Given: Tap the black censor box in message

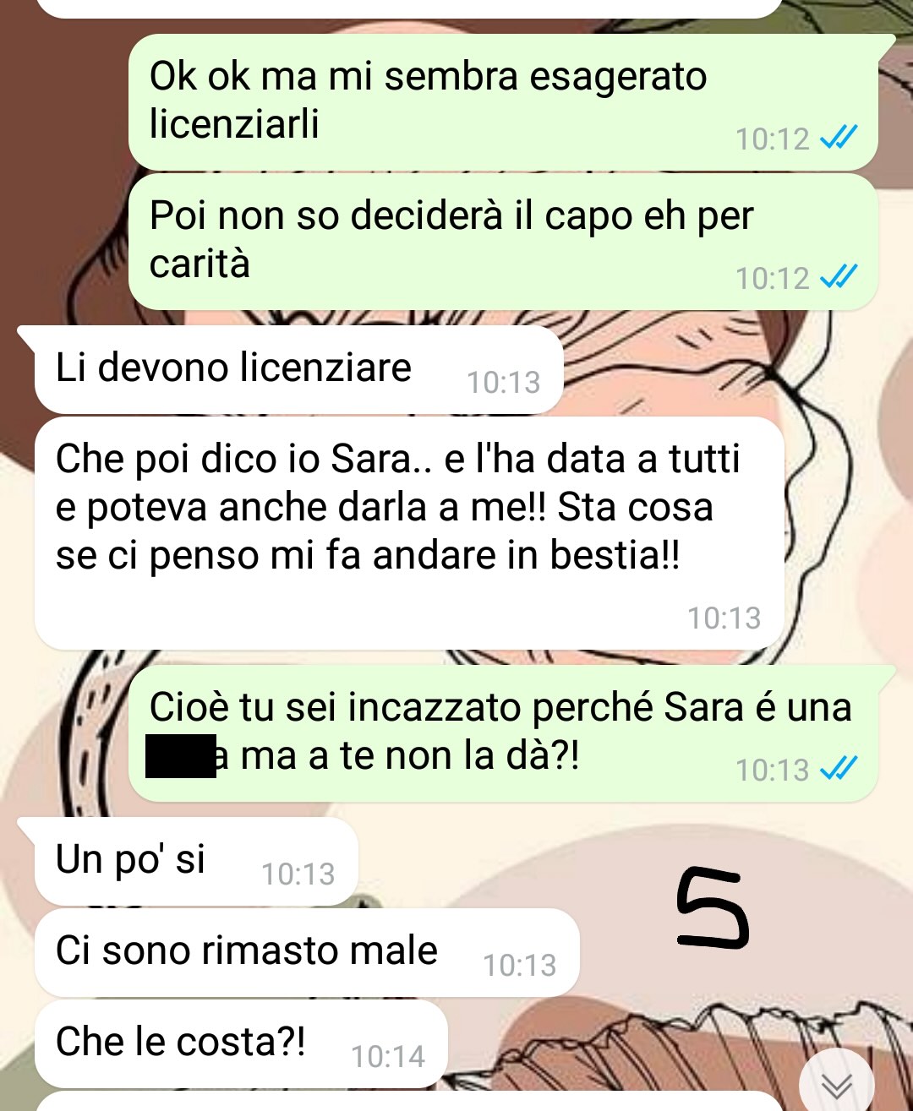Looking at the screenshot, I should click(180, 755).
